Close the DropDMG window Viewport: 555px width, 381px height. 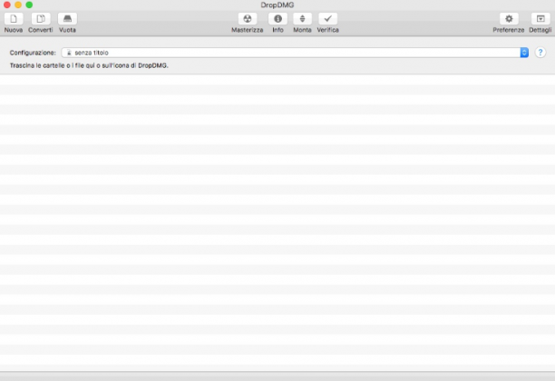pos(7,5)
